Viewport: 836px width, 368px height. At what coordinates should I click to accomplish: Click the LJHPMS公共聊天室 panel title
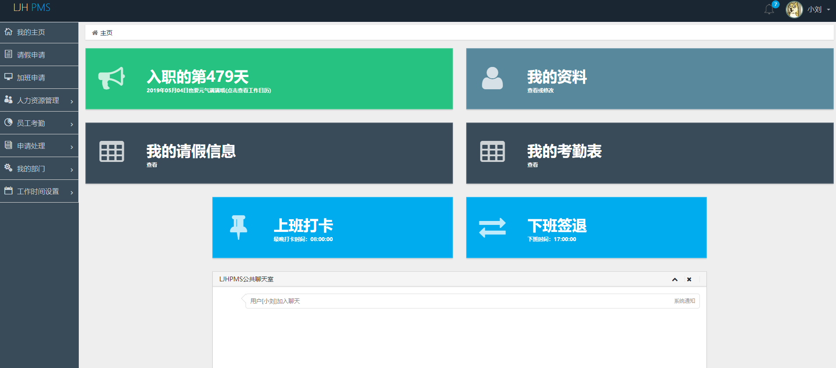(246, 279)
